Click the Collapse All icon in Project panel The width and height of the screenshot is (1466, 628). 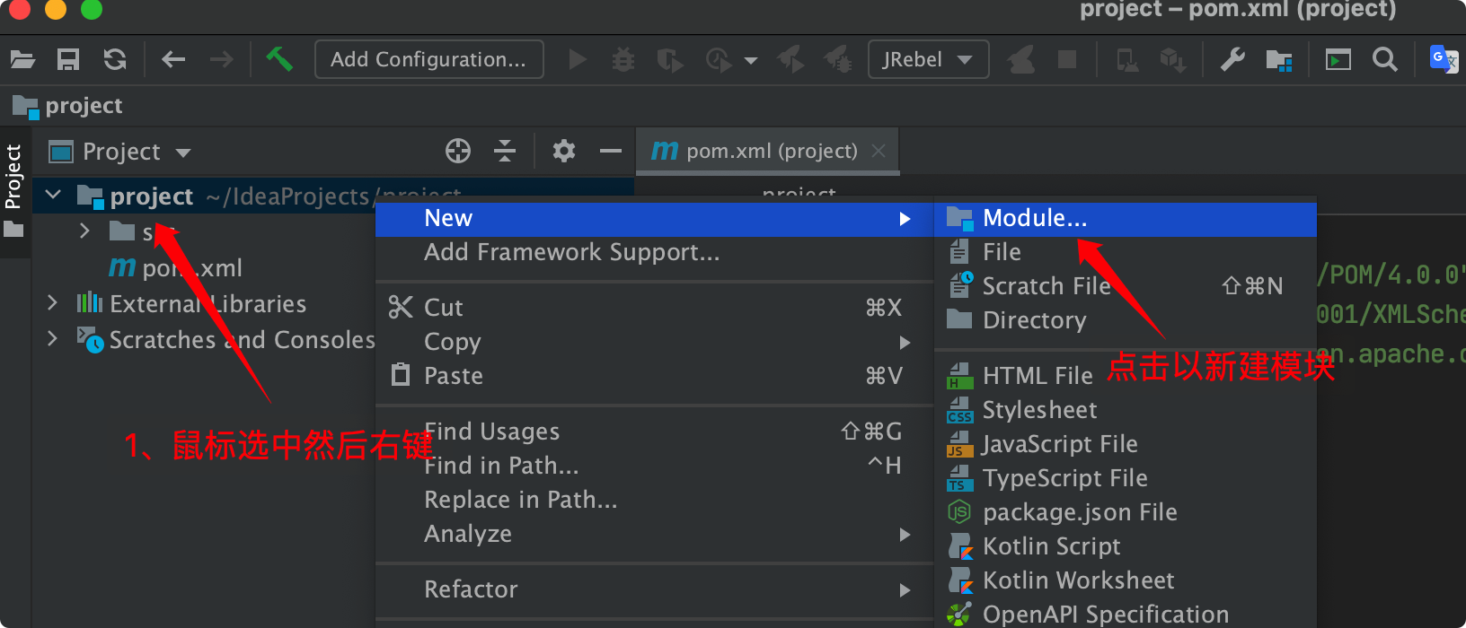click(505, 151)
